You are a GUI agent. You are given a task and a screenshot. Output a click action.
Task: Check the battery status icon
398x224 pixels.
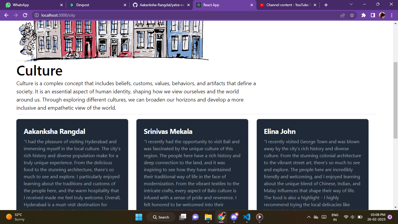coord(360,217)
